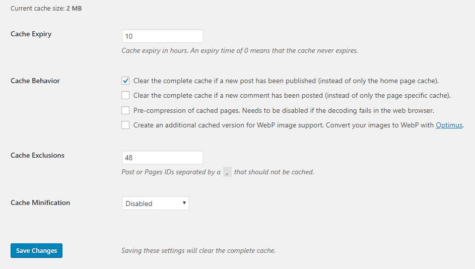The height and width of the screenshot is (269, 475).
Task: Click the Cache Expiry heading label
Action: coord(31,34)
